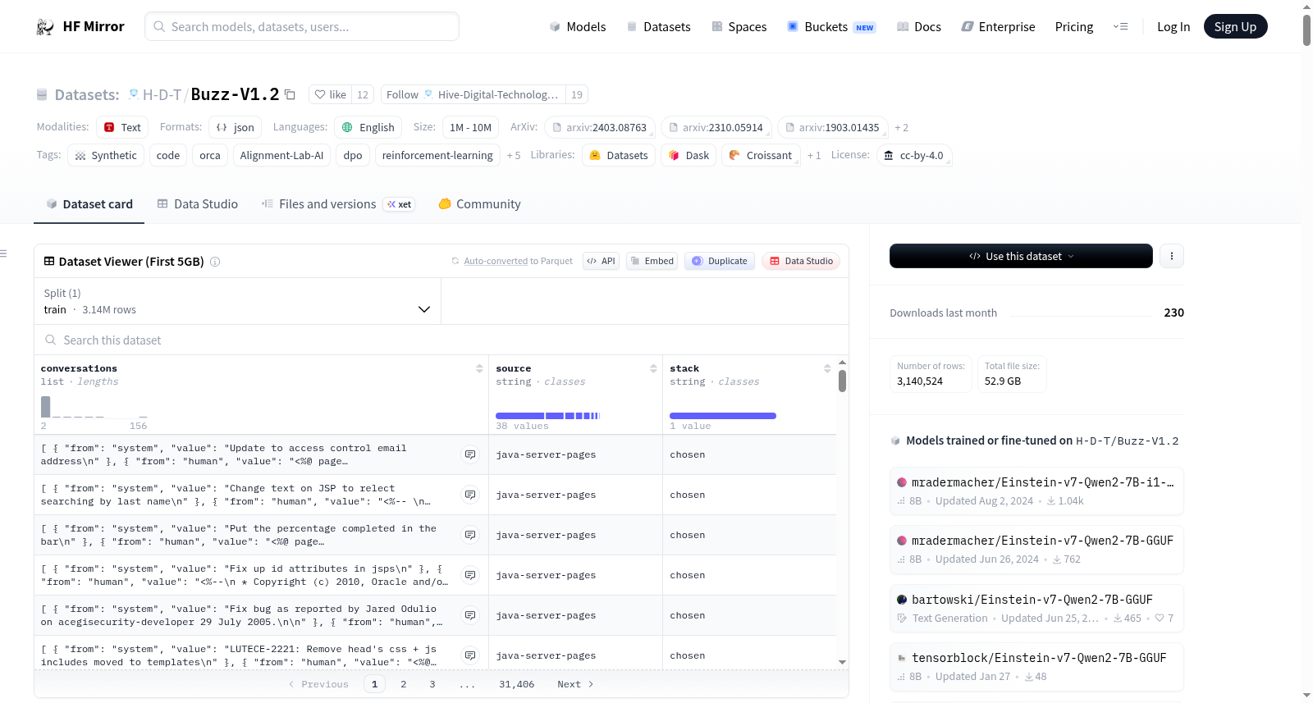Go to page 3 of the dataset
1313x703 pixels.
click(x=432, y=684)
